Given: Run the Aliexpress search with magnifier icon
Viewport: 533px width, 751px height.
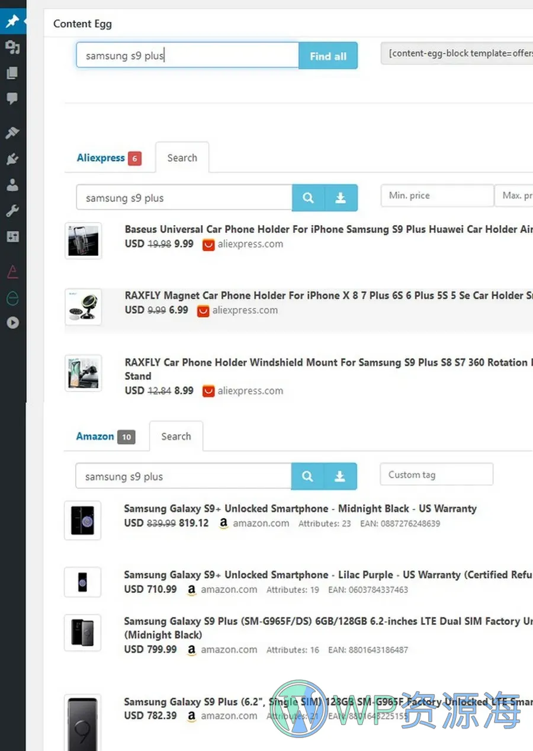Looking at the screenshot, I should [308, 198].
